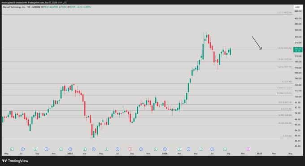Image resolution: width=305 pixels, height=166 pixels.
Task: Click the 420.00 price axis label
Action: tap(298, 19)
